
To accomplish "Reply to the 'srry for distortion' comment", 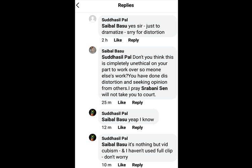I will coord(133,40).
